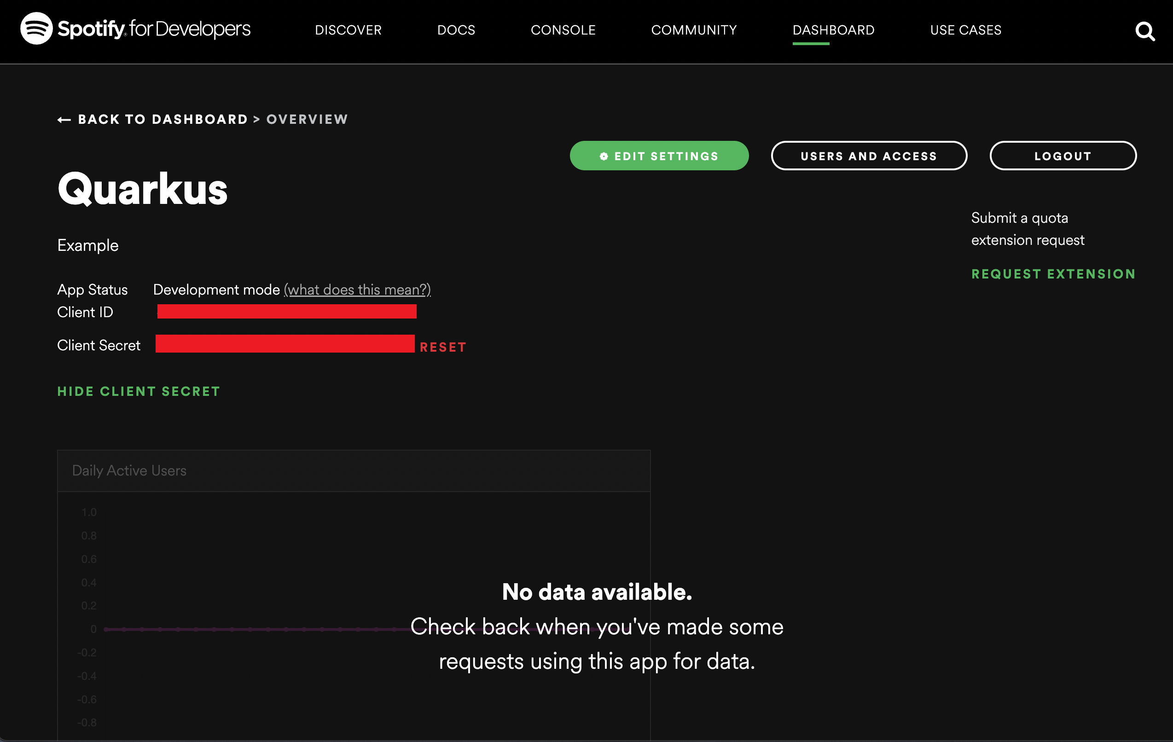Click the Users and Access icon

click(870, 156)
